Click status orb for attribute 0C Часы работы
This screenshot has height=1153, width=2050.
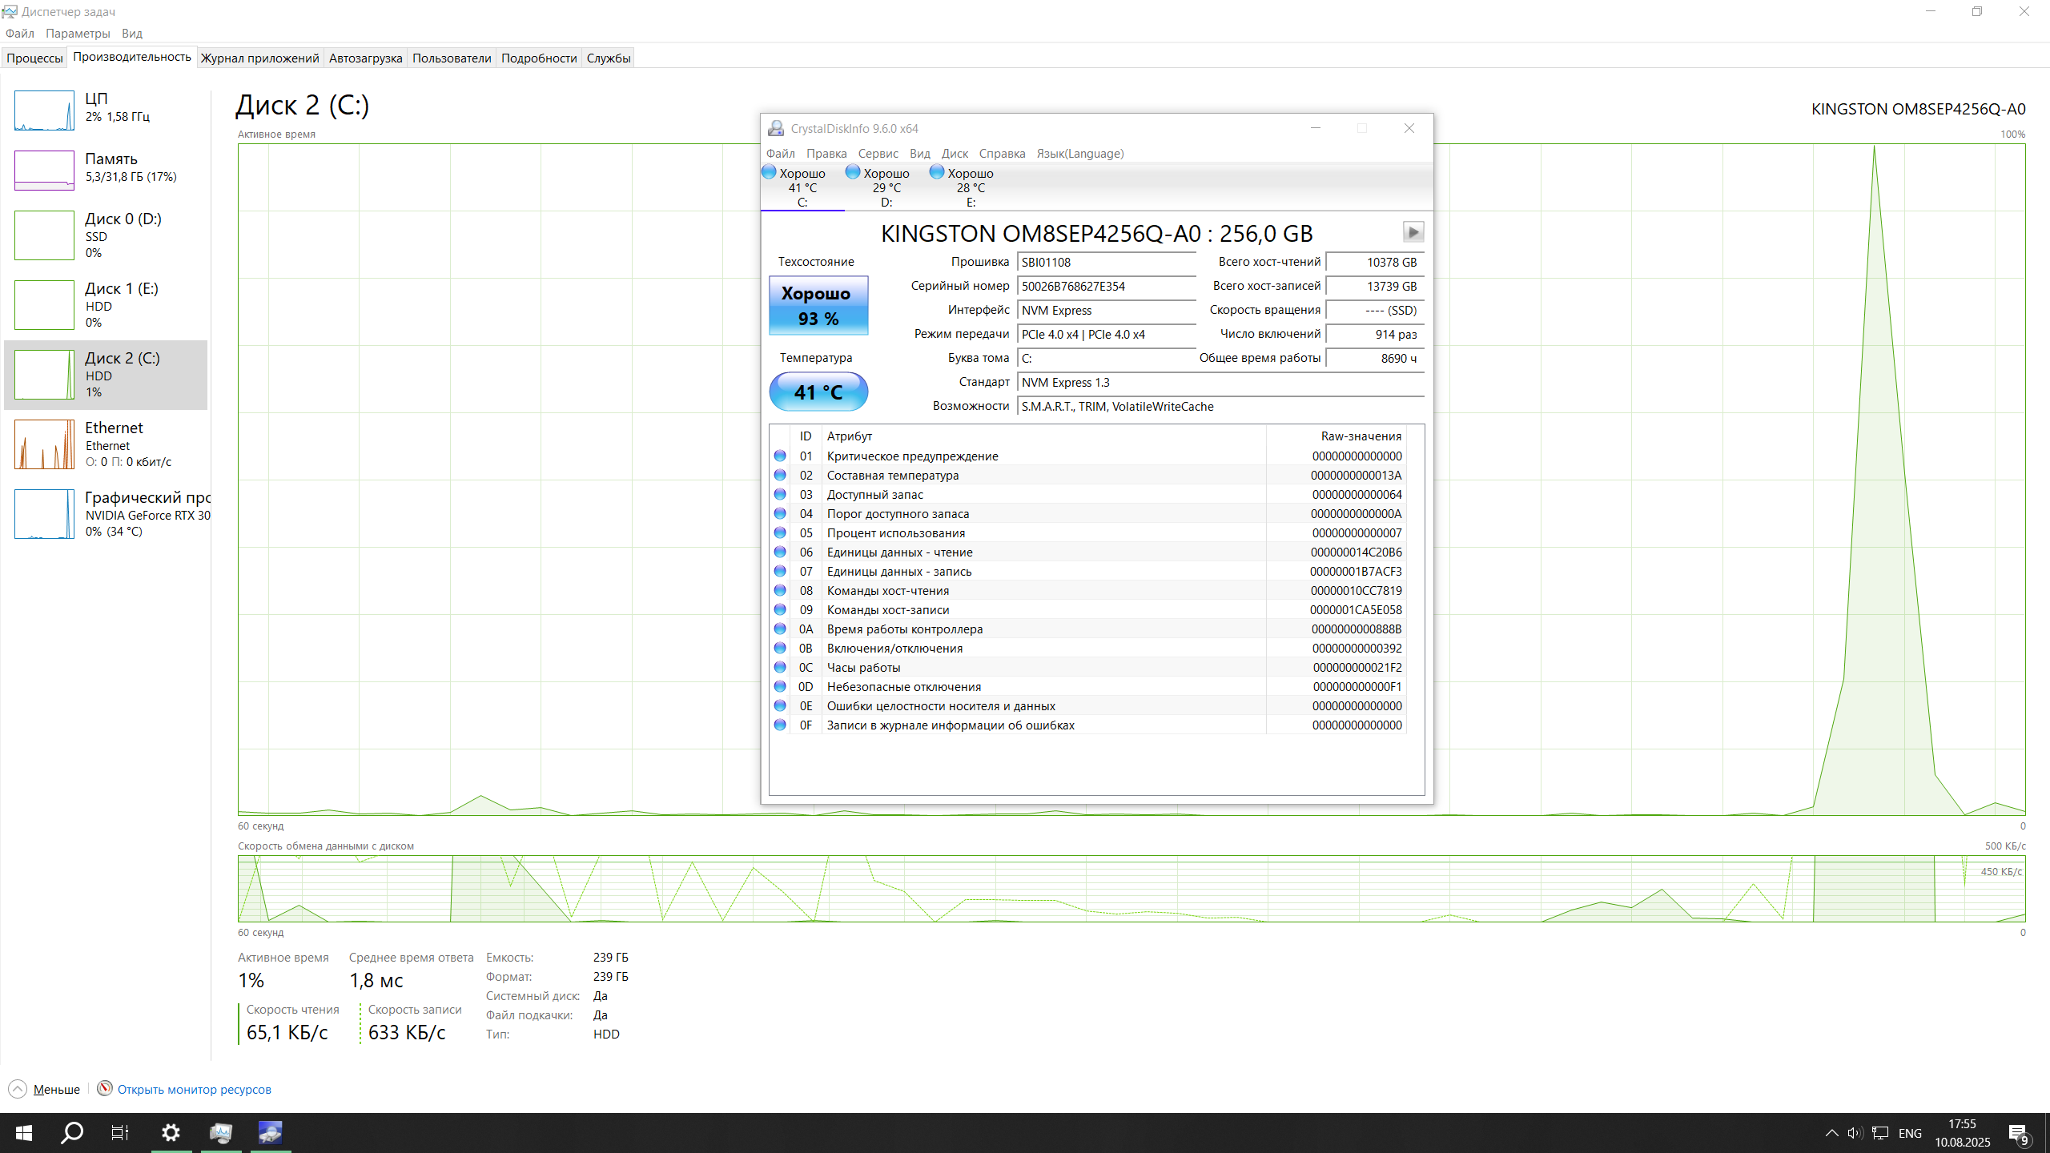[780, 667]
